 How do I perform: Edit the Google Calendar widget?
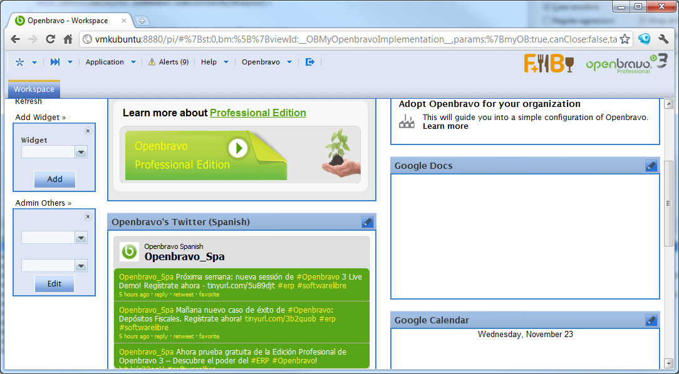coord(651,320)
